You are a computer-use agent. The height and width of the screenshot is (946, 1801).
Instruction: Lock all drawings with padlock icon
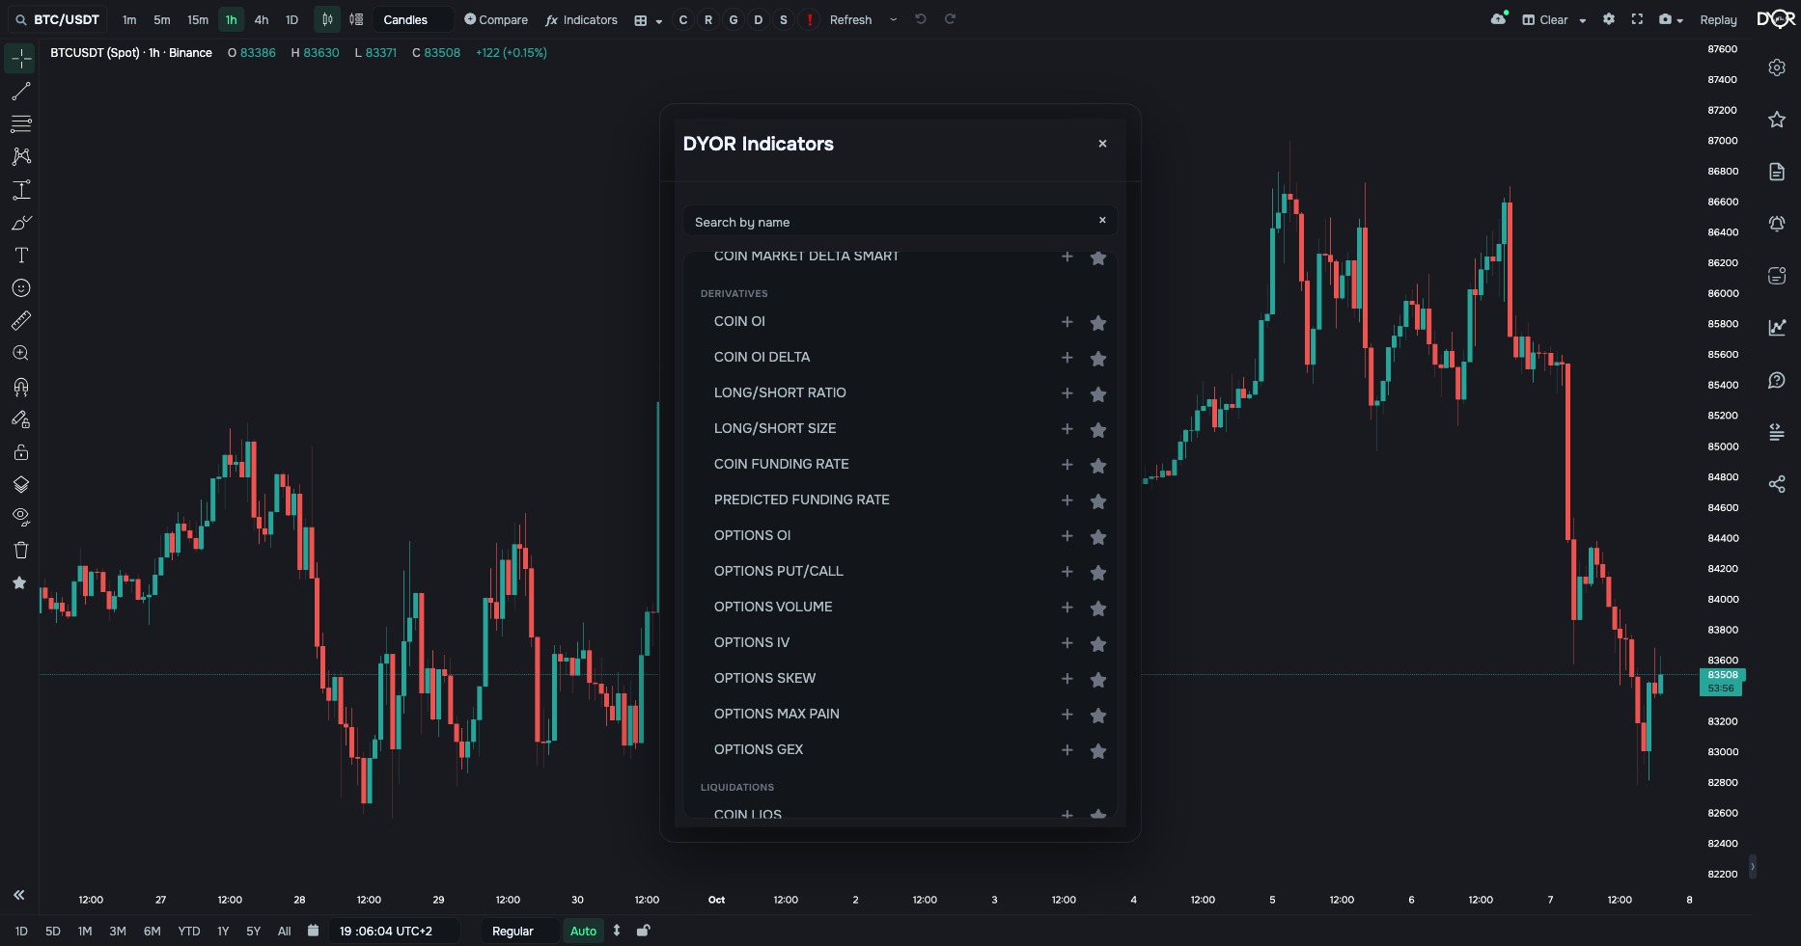20,452
